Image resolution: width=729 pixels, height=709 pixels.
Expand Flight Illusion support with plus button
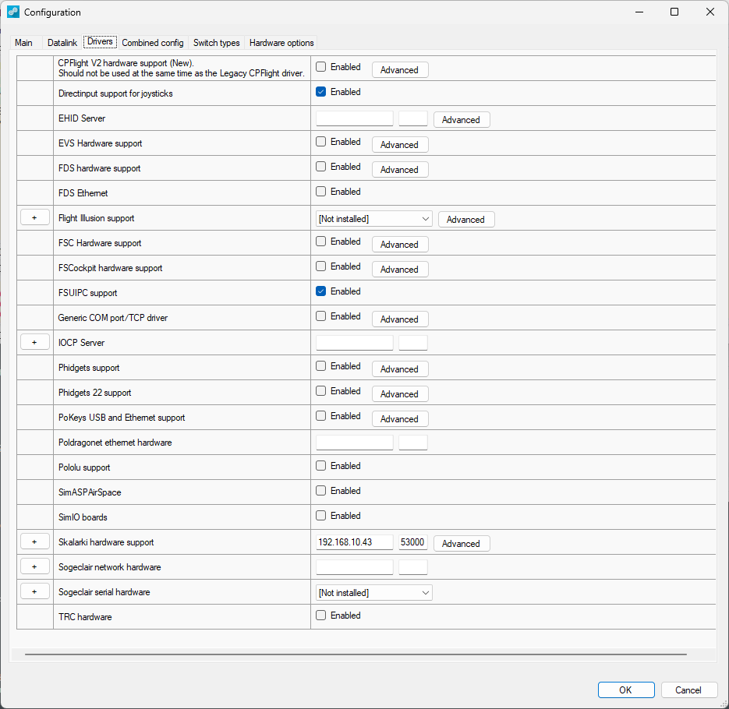35,218
